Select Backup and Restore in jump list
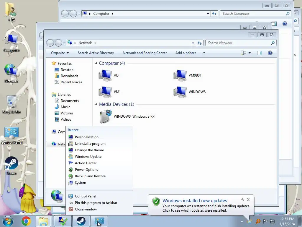Viewport: 302px width, 227px height. pyautogui.click(x=99, y=176)
